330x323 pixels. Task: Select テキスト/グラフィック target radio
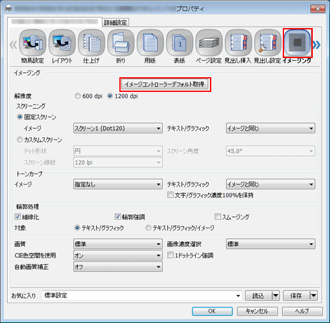99,228
